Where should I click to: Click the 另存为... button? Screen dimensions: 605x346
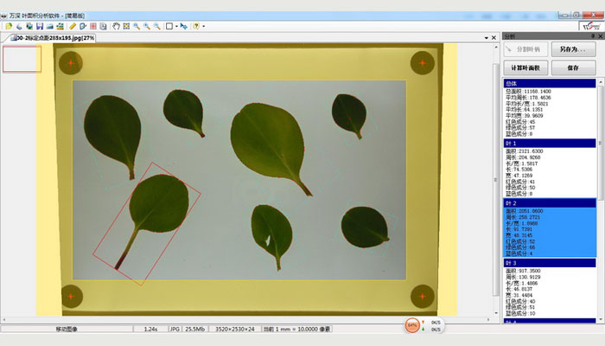(573, 51)
